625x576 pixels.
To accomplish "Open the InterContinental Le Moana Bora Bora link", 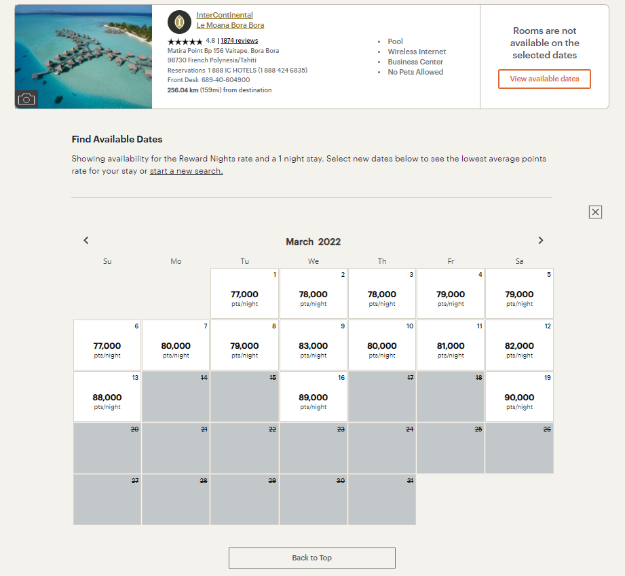I will (230, 20).
